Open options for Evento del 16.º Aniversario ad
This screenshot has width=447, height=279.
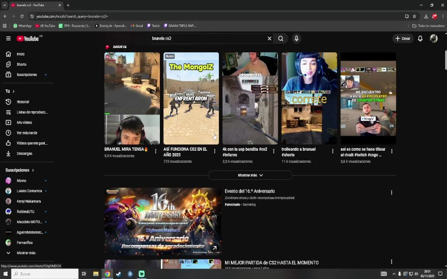point(392,193)
